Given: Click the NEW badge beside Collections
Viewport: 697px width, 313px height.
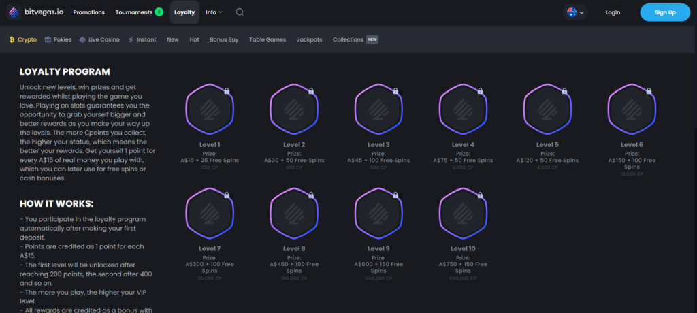Looking at the screenshot, I should tap(372, 39).
